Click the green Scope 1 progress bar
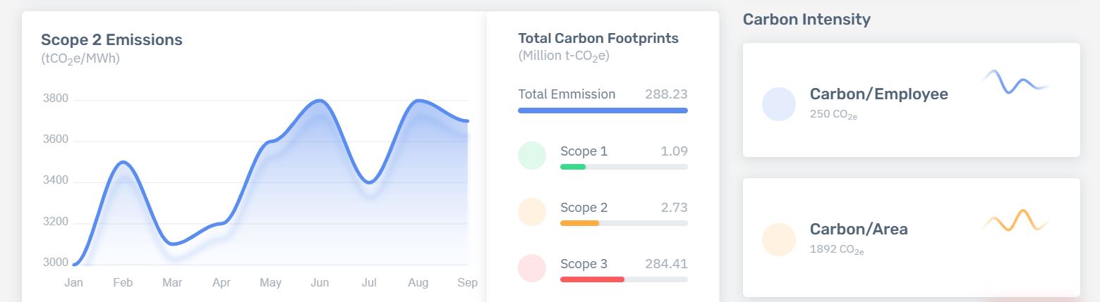 pos(573,167)
